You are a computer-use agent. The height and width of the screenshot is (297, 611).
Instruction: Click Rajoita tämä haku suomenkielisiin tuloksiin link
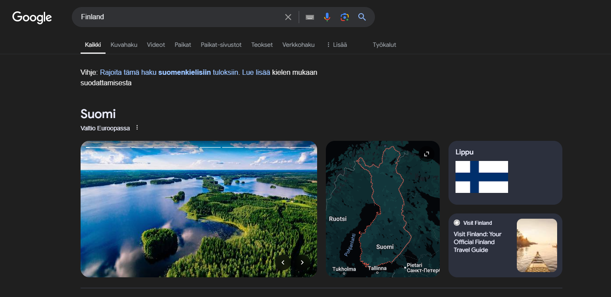pos(170,73)
